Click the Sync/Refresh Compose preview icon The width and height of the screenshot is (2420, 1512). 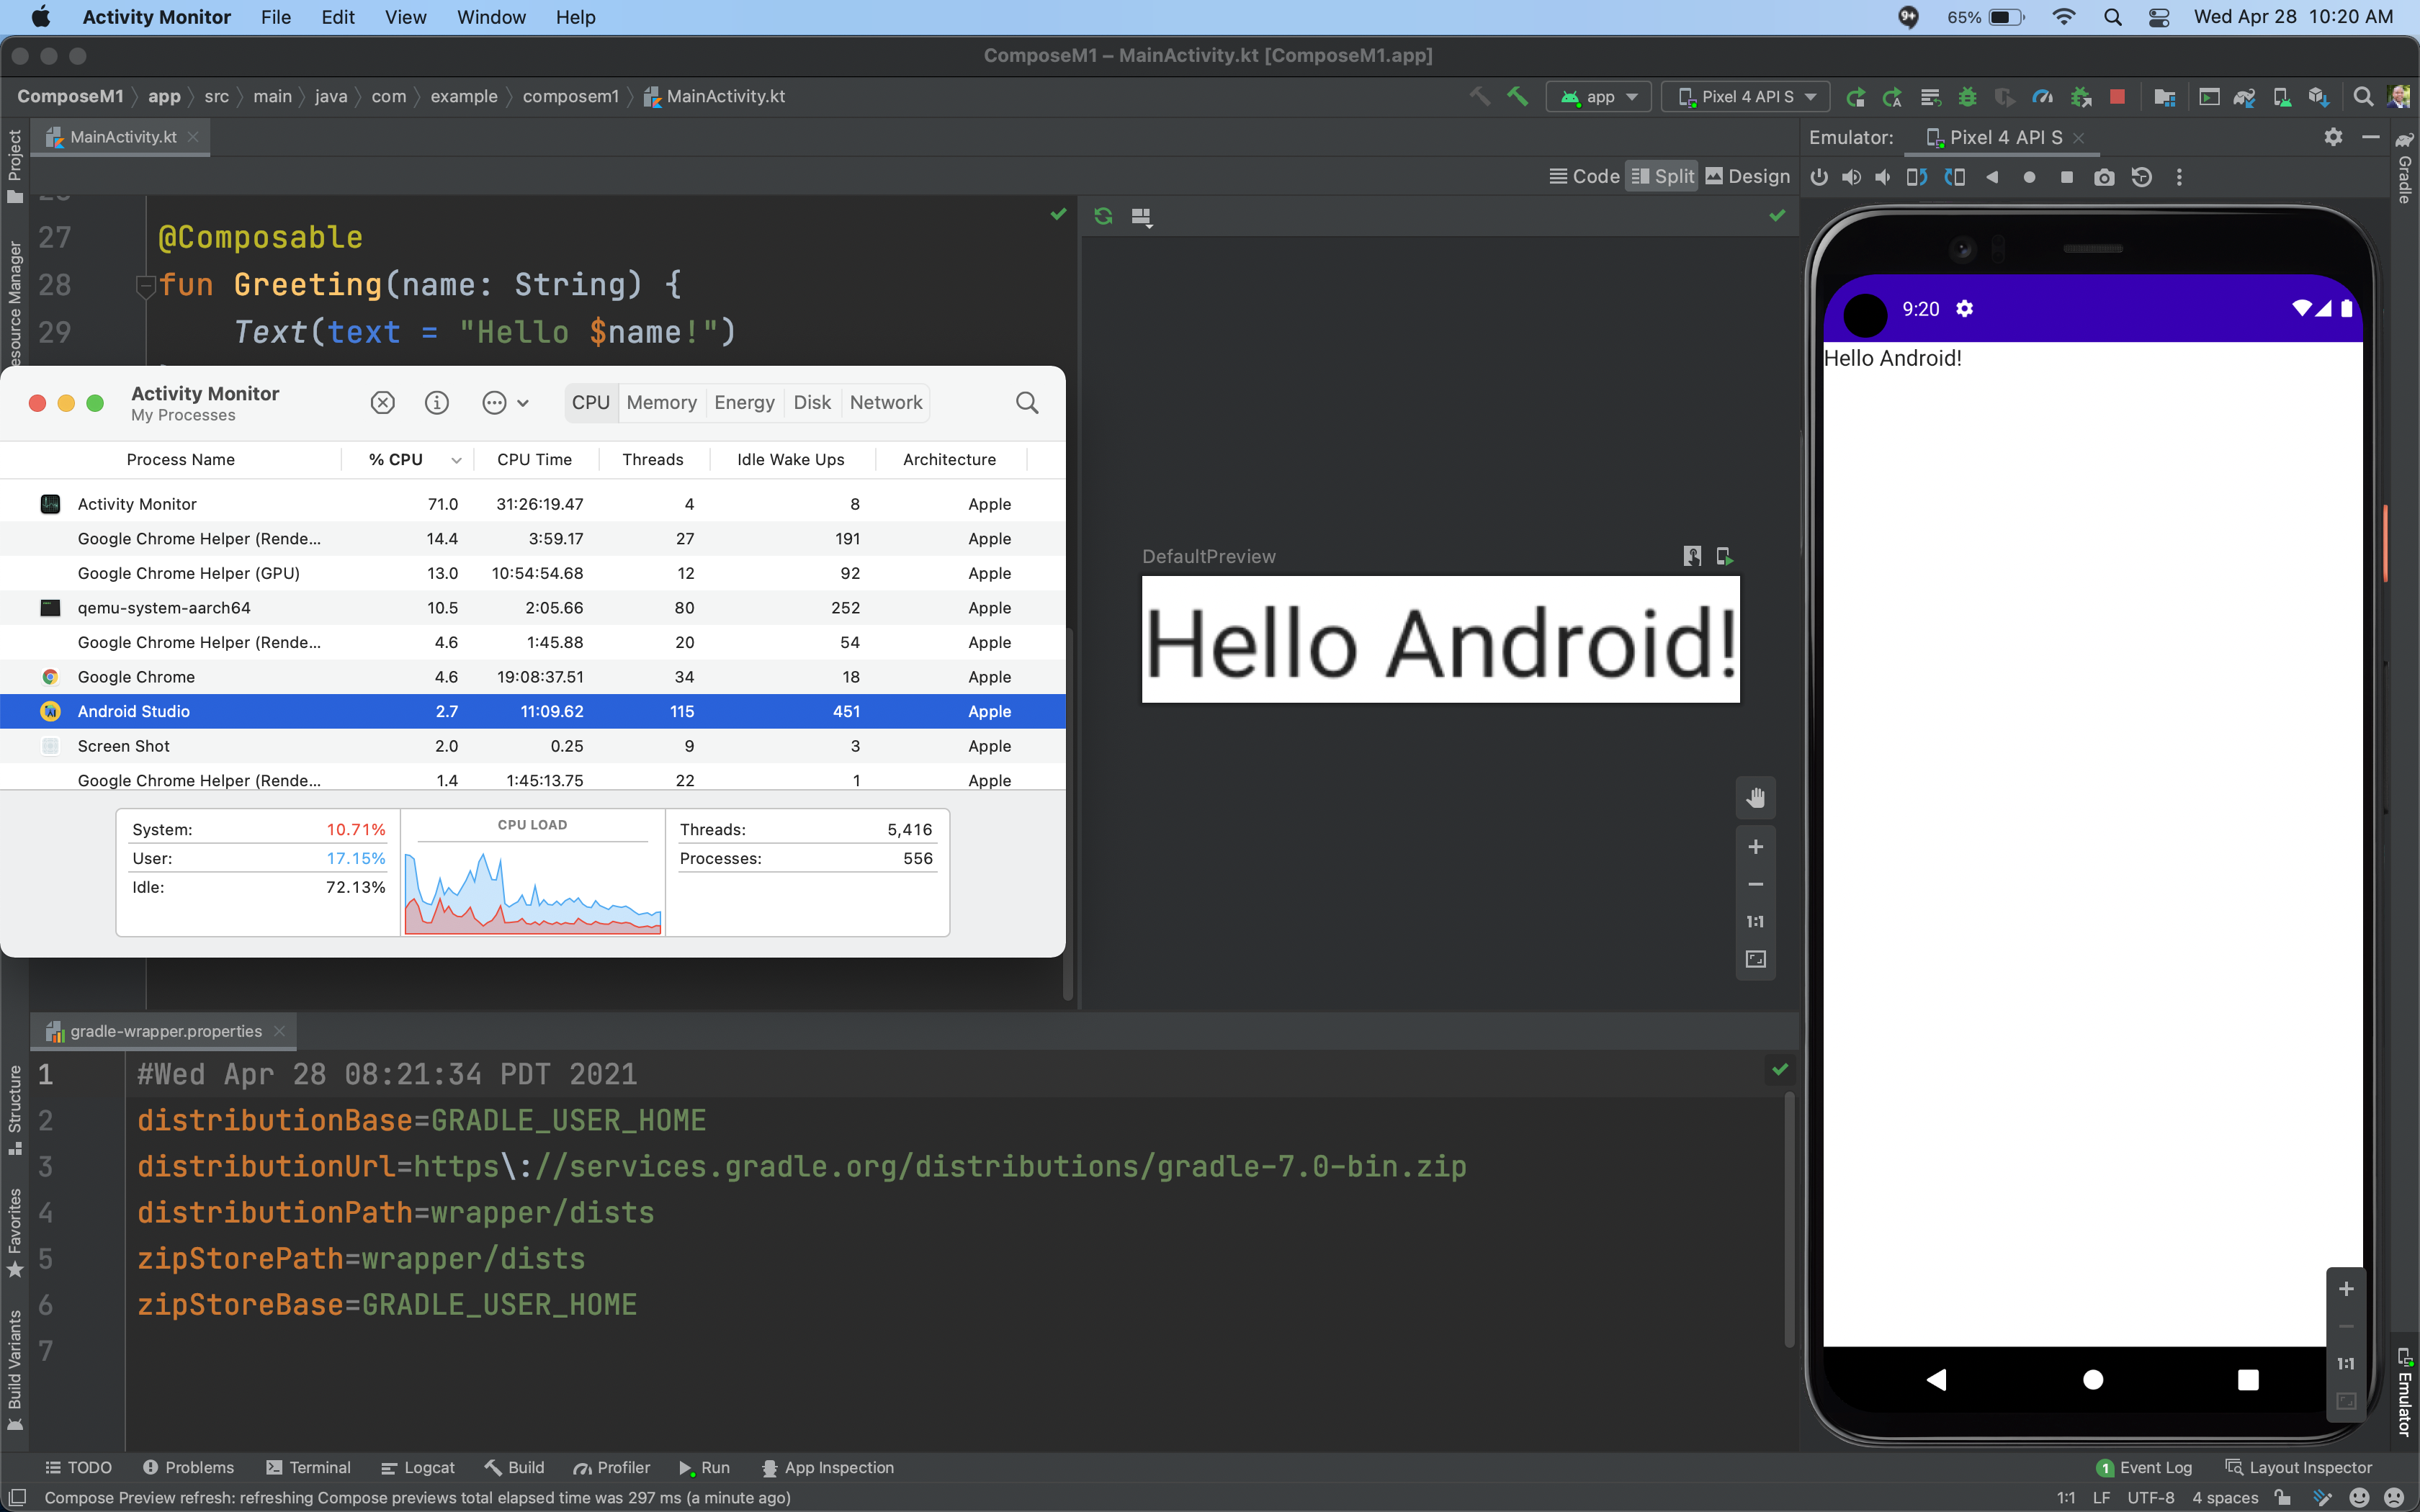1103,216
